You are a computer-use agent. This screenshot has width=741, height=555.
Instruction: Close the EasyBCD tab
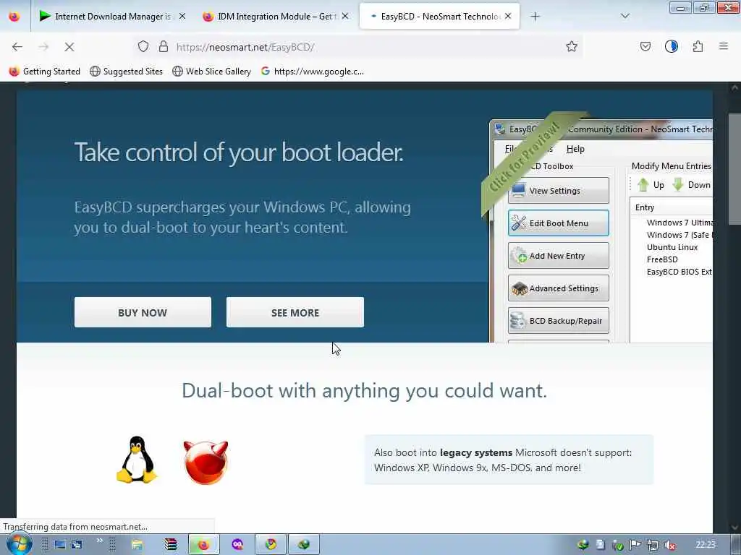pos(508,17)
